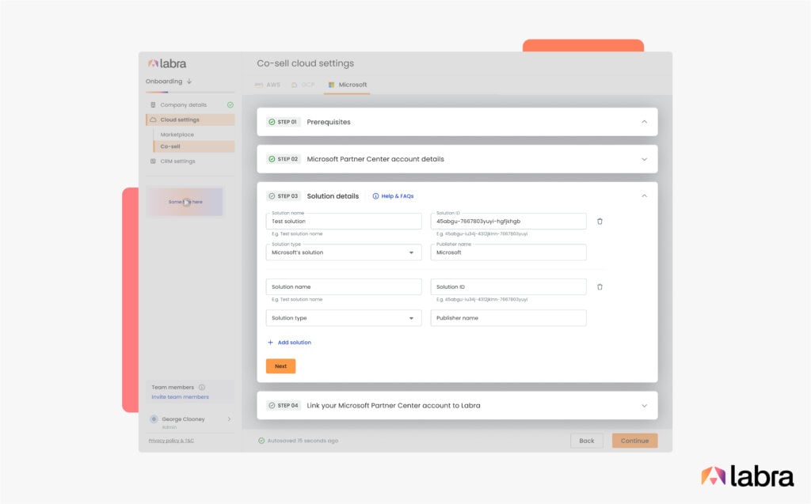
Task: Click Link your Microsoft Partner Center account title
Action: (x=394, y=406)
